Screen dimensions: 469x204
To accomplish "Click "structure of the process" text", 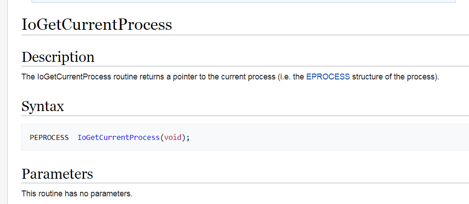I will pos(394,77).
